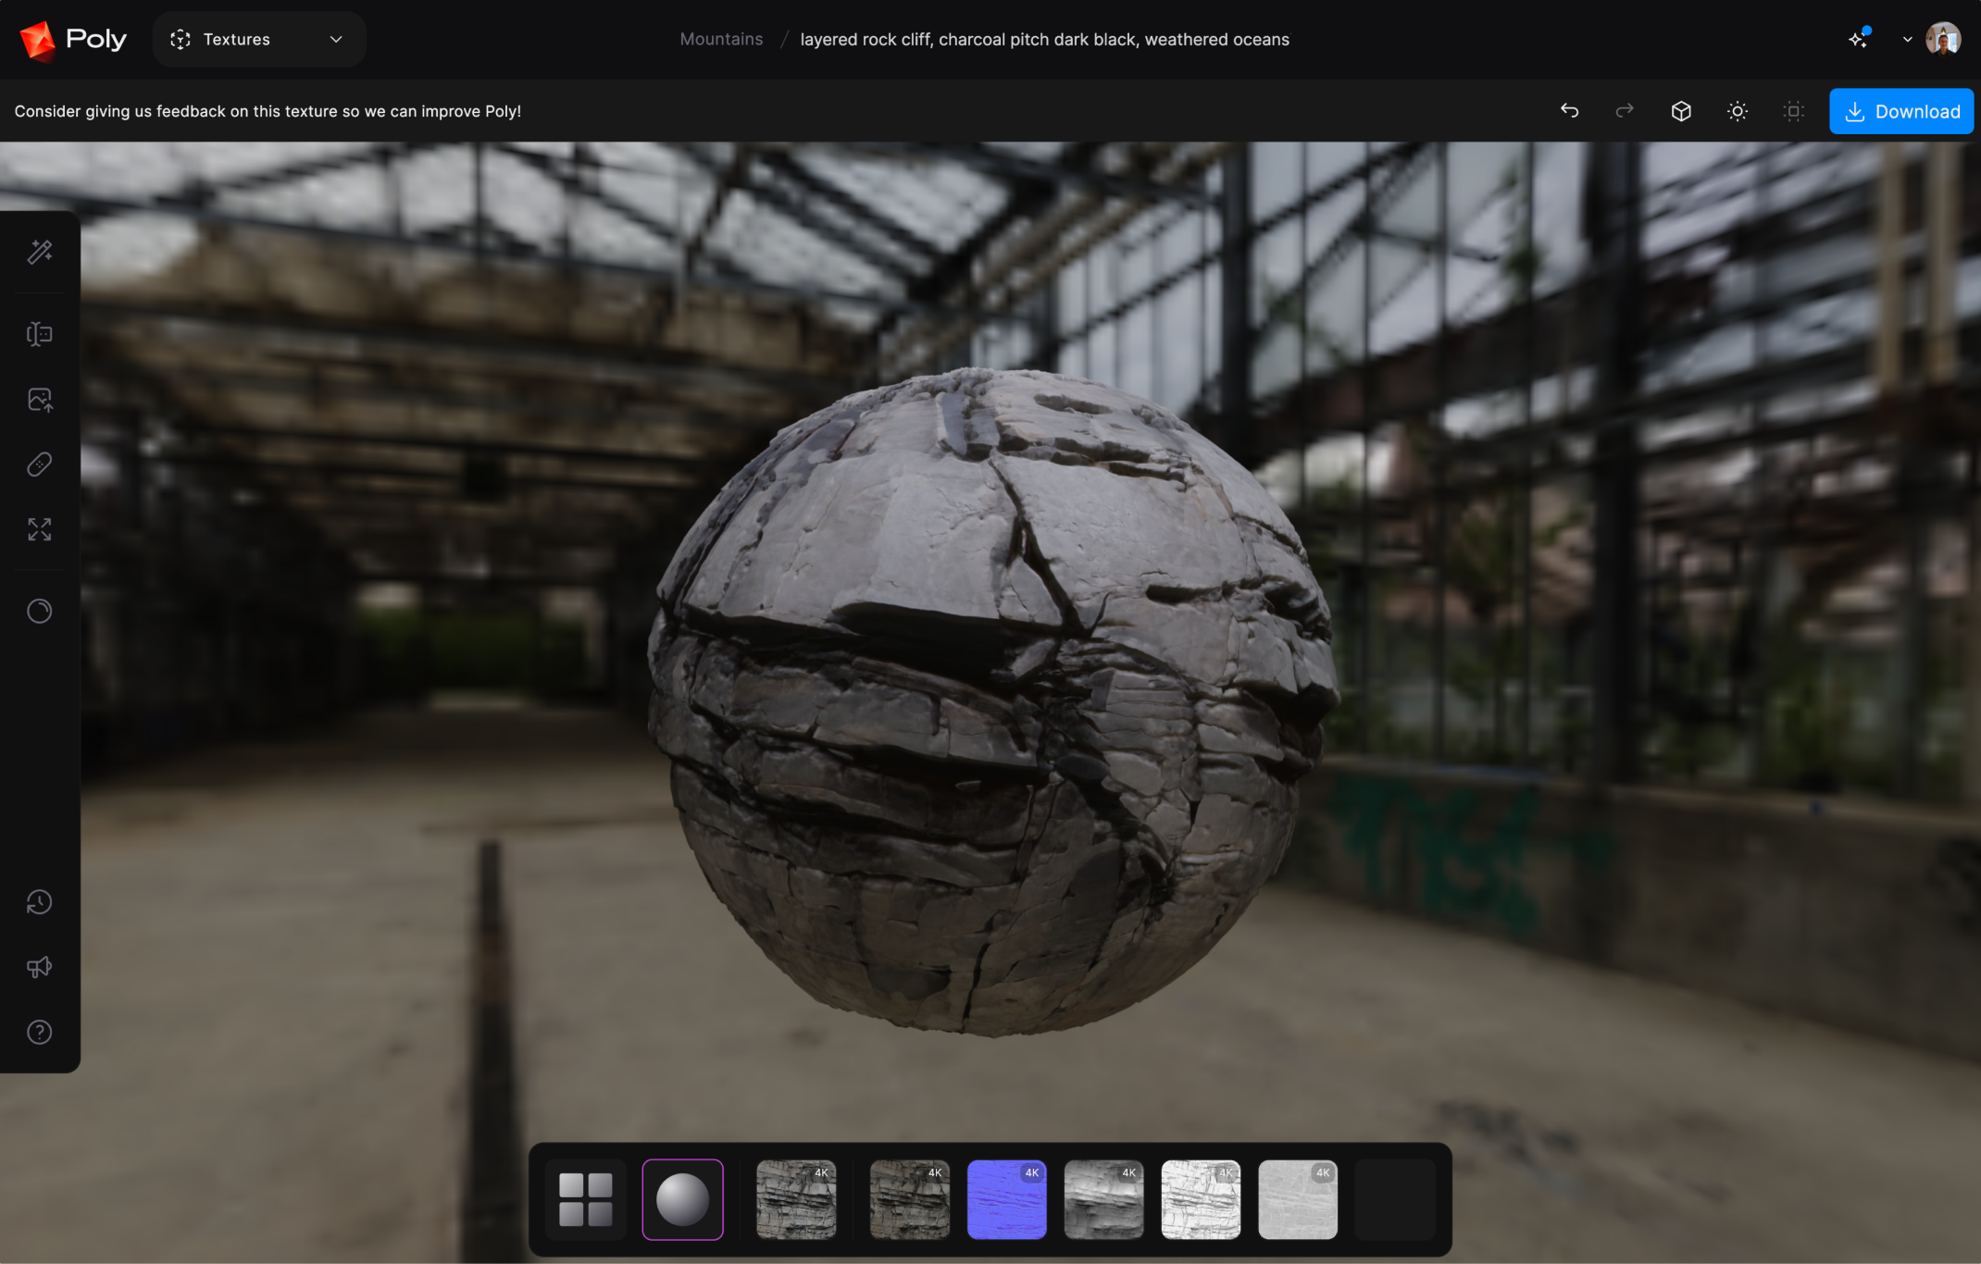
Task: Open the Textures mode dropdown
Action: tap(258, 40)
